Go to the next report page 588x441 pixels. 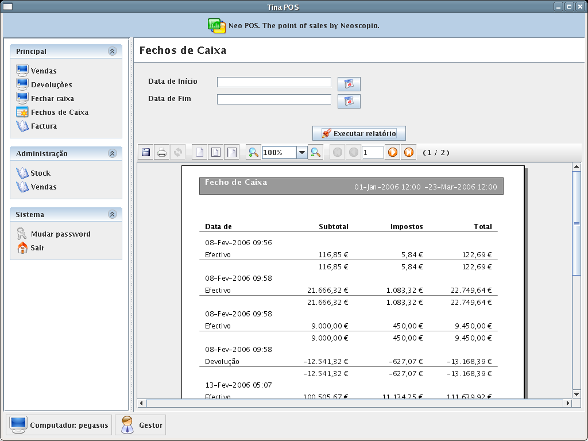click(x=393, y=152)
